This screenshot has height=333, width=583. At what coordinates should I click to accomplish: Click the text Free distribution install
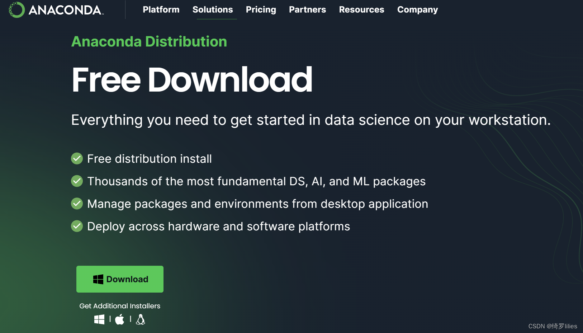(150, 159)
